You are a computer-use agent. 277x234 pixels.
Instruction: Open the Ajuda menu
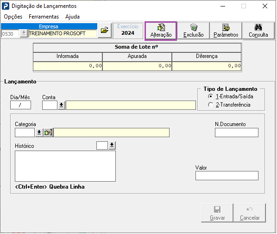[x=72, y=17]
